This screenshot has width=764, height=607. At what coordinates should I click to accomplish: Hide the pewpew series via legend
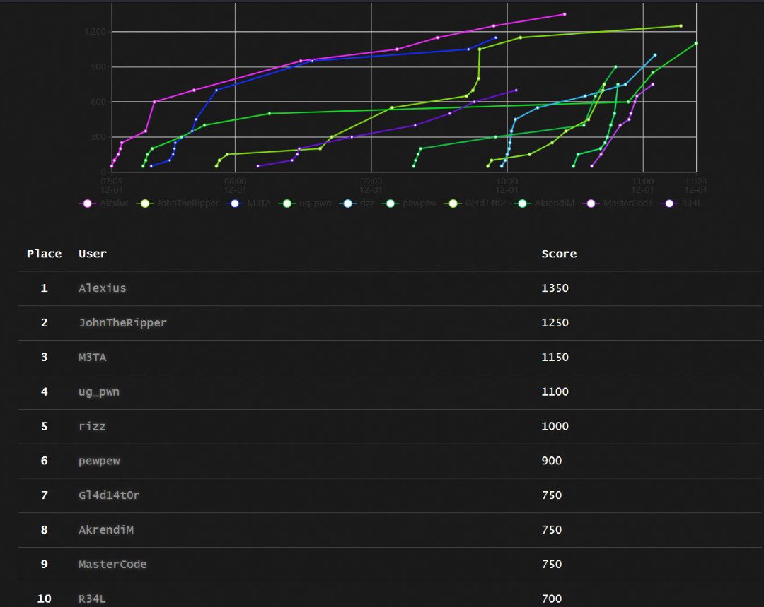tap(410, 203)
